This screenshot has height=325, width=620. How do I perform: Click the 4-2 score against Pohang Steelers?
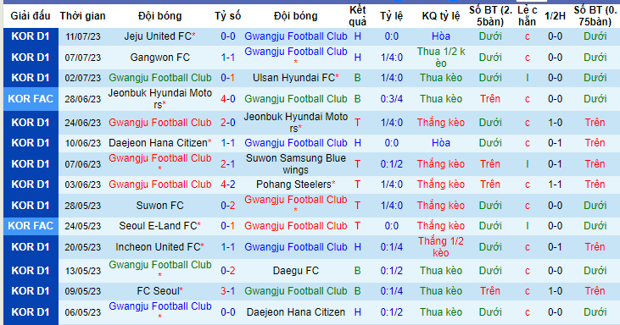(x=228, y=185)
